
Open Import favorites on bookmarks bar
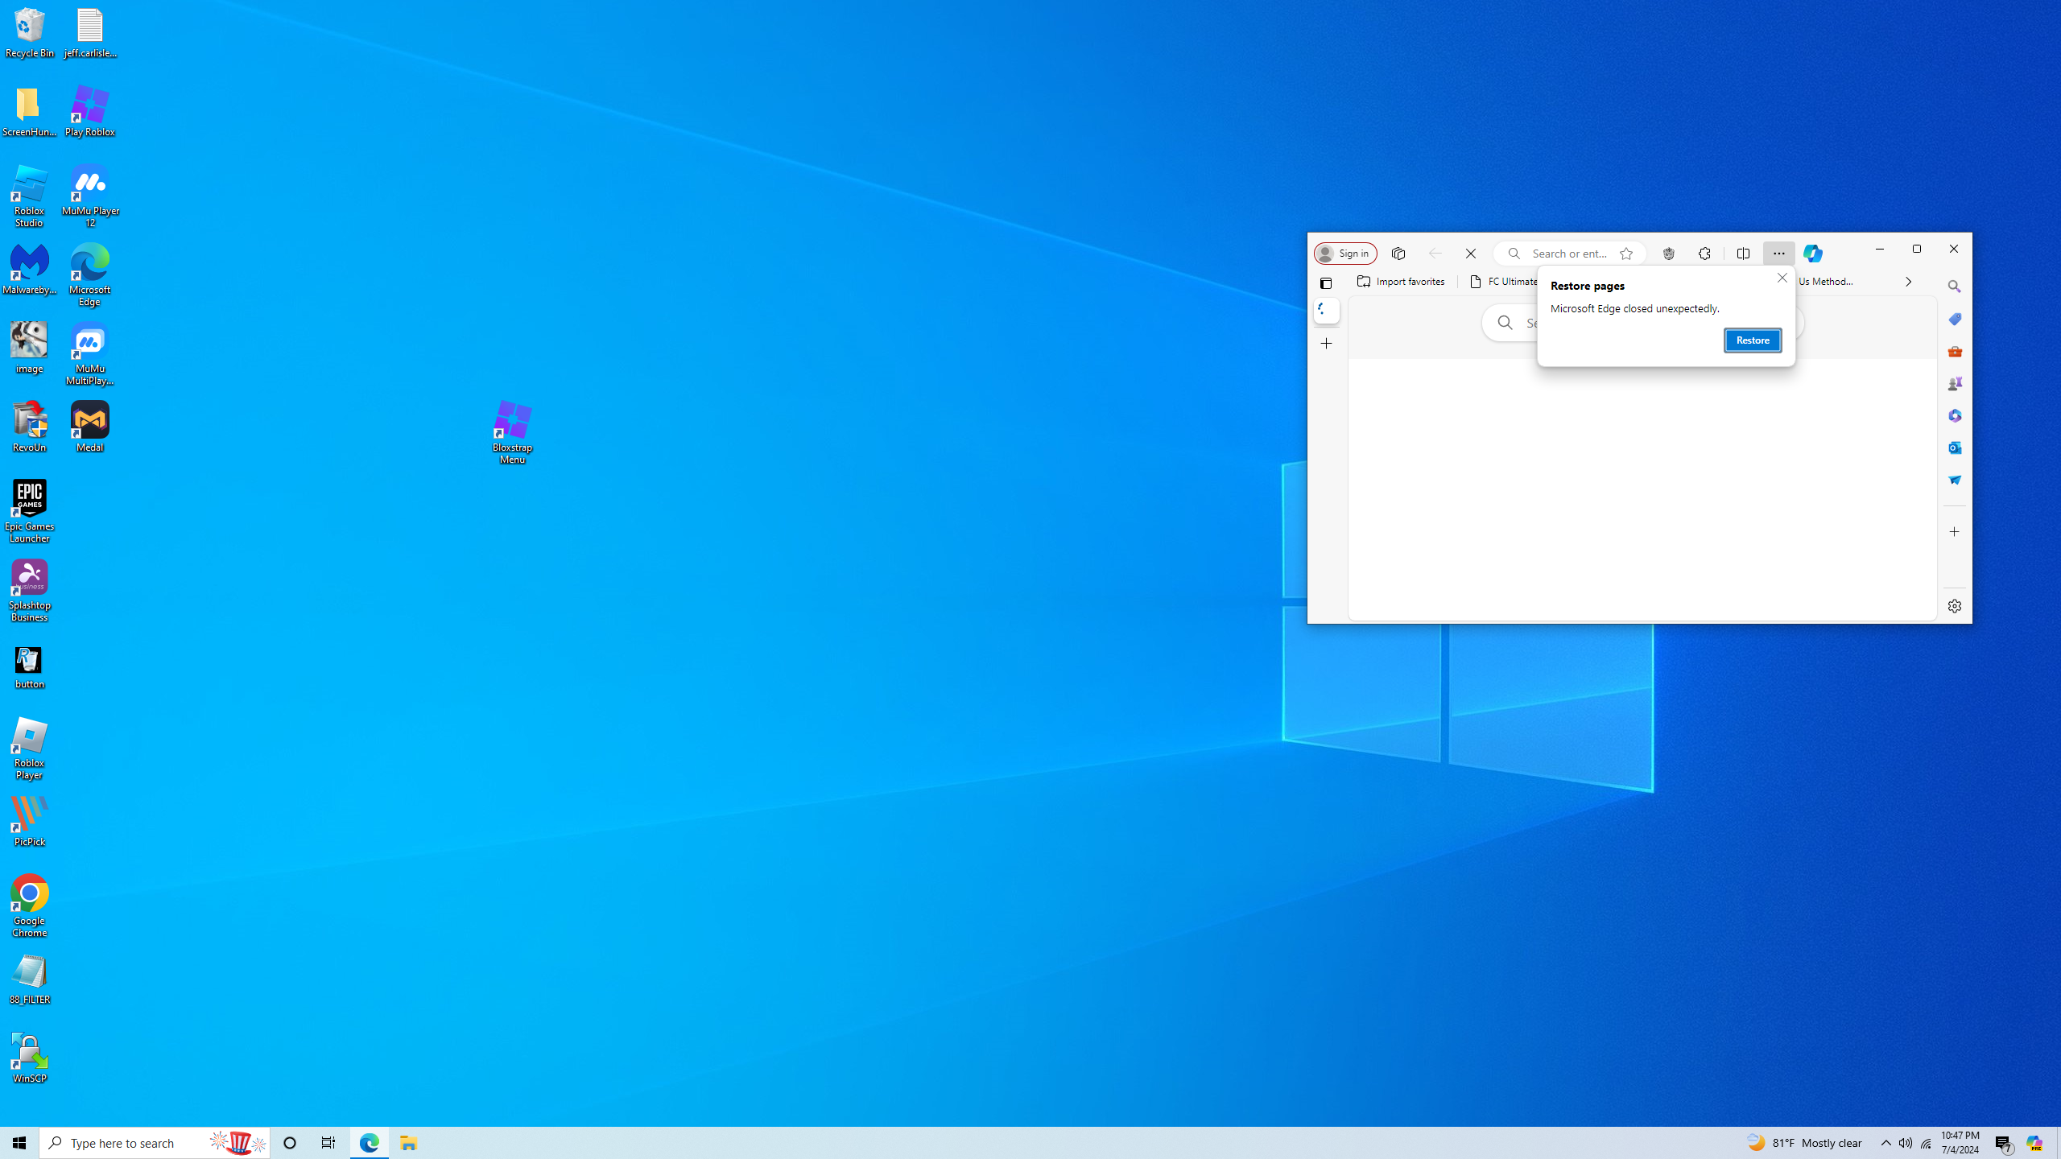click(1402, 282)
